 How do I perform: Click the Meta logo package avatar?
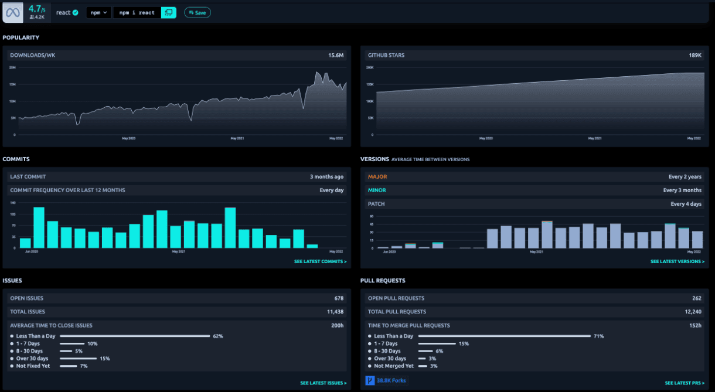pyautogui.click(x=12, y=12)
